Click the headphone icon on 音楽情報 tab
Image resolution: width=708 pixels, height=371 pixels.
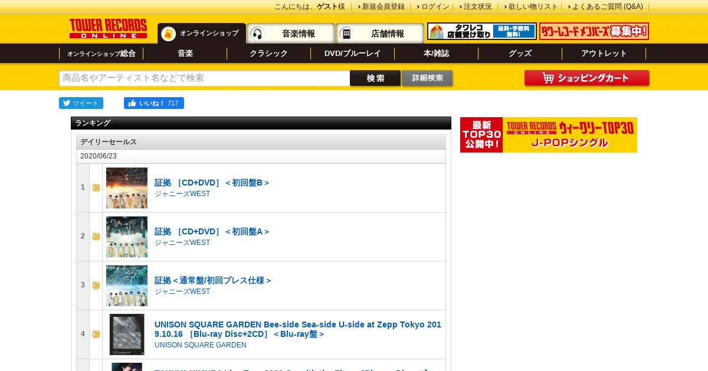[x=257, y=34]
